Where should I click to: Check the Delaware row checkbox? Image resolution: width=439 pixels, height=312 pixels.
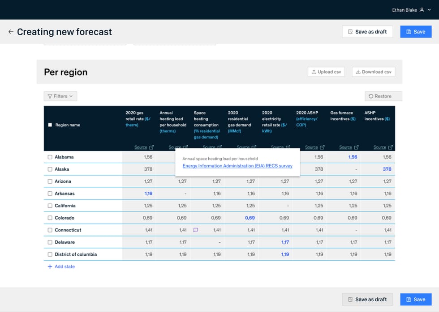50,242
